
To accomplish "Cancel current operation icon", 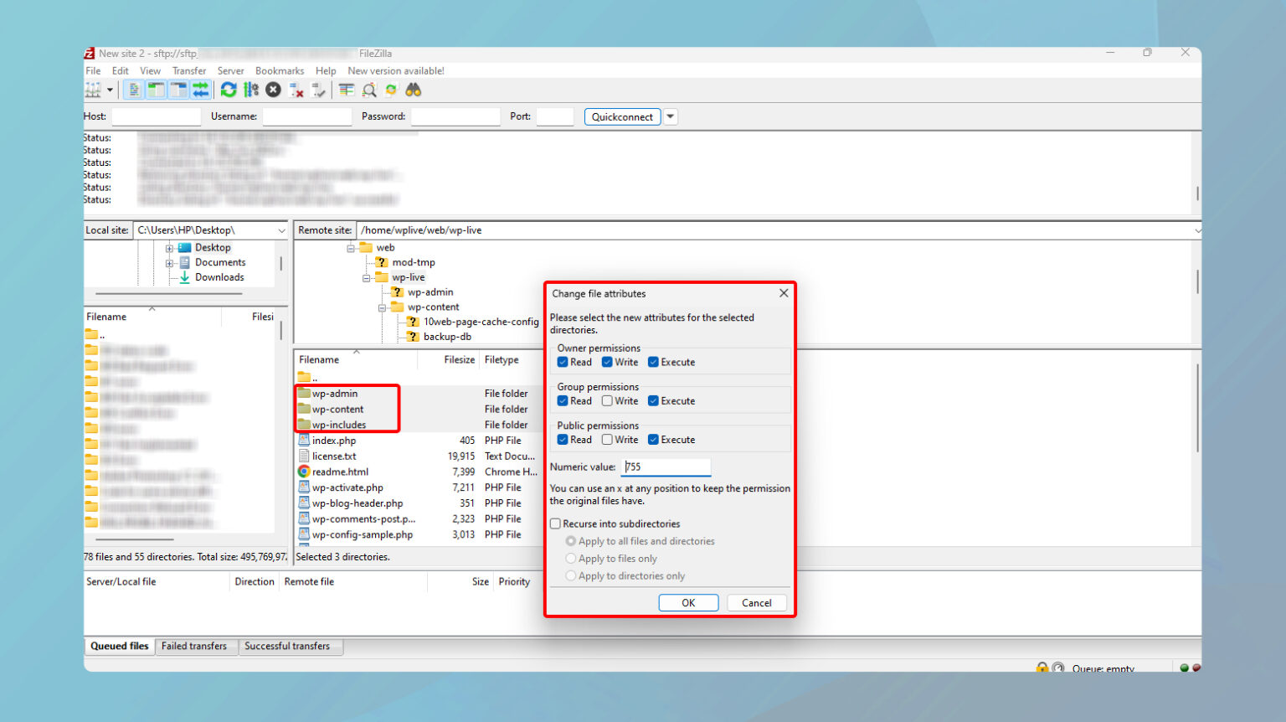I will [273, 90].
